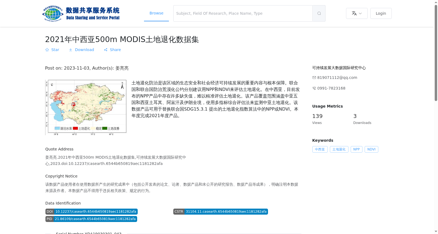Select the 土地退化 keyword tag
Screen dimensions: 438x234
pos(339,149)
